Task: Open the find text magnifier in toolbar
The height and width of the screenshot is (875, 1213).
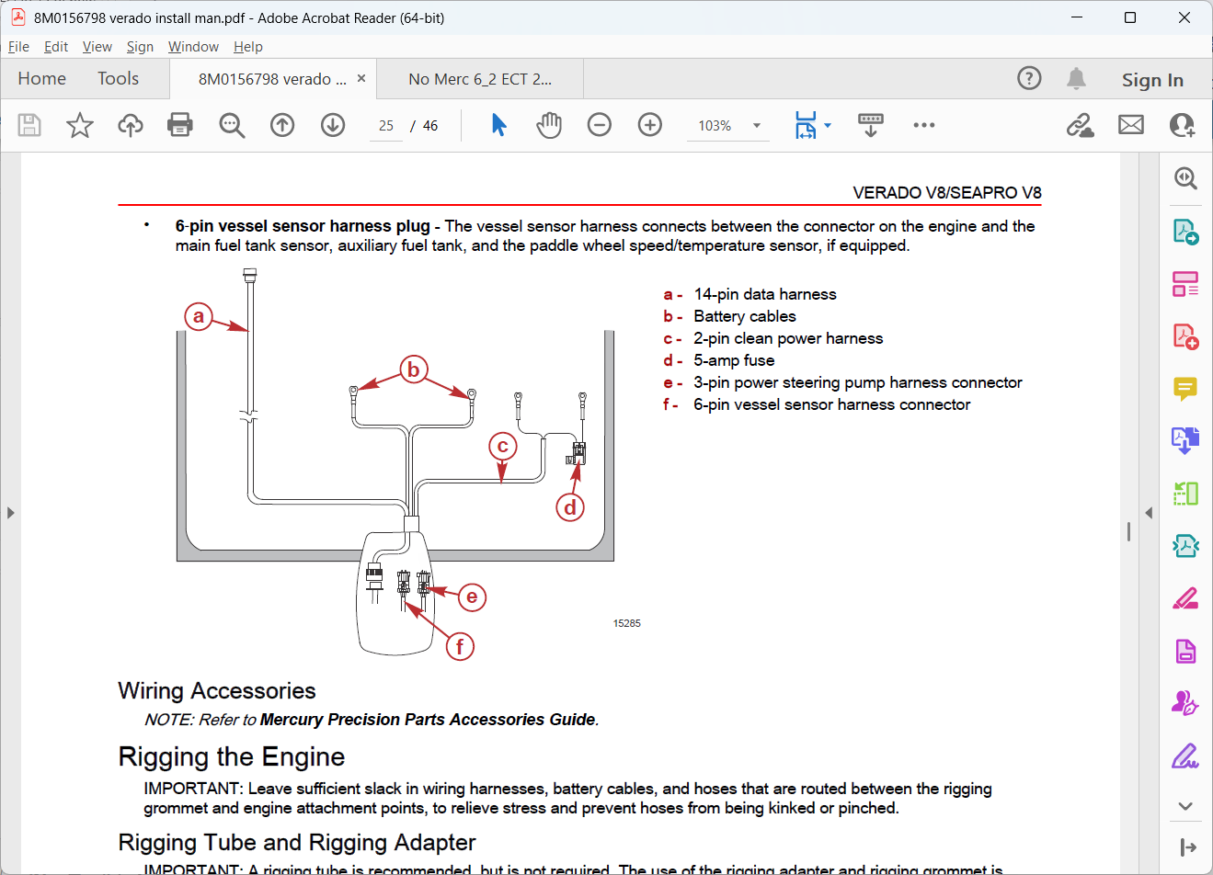Action: pyautogui.click(x=232, y=125)
